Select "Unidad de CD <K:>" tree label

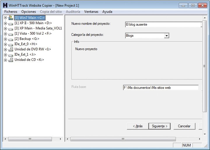coord(29,60)
